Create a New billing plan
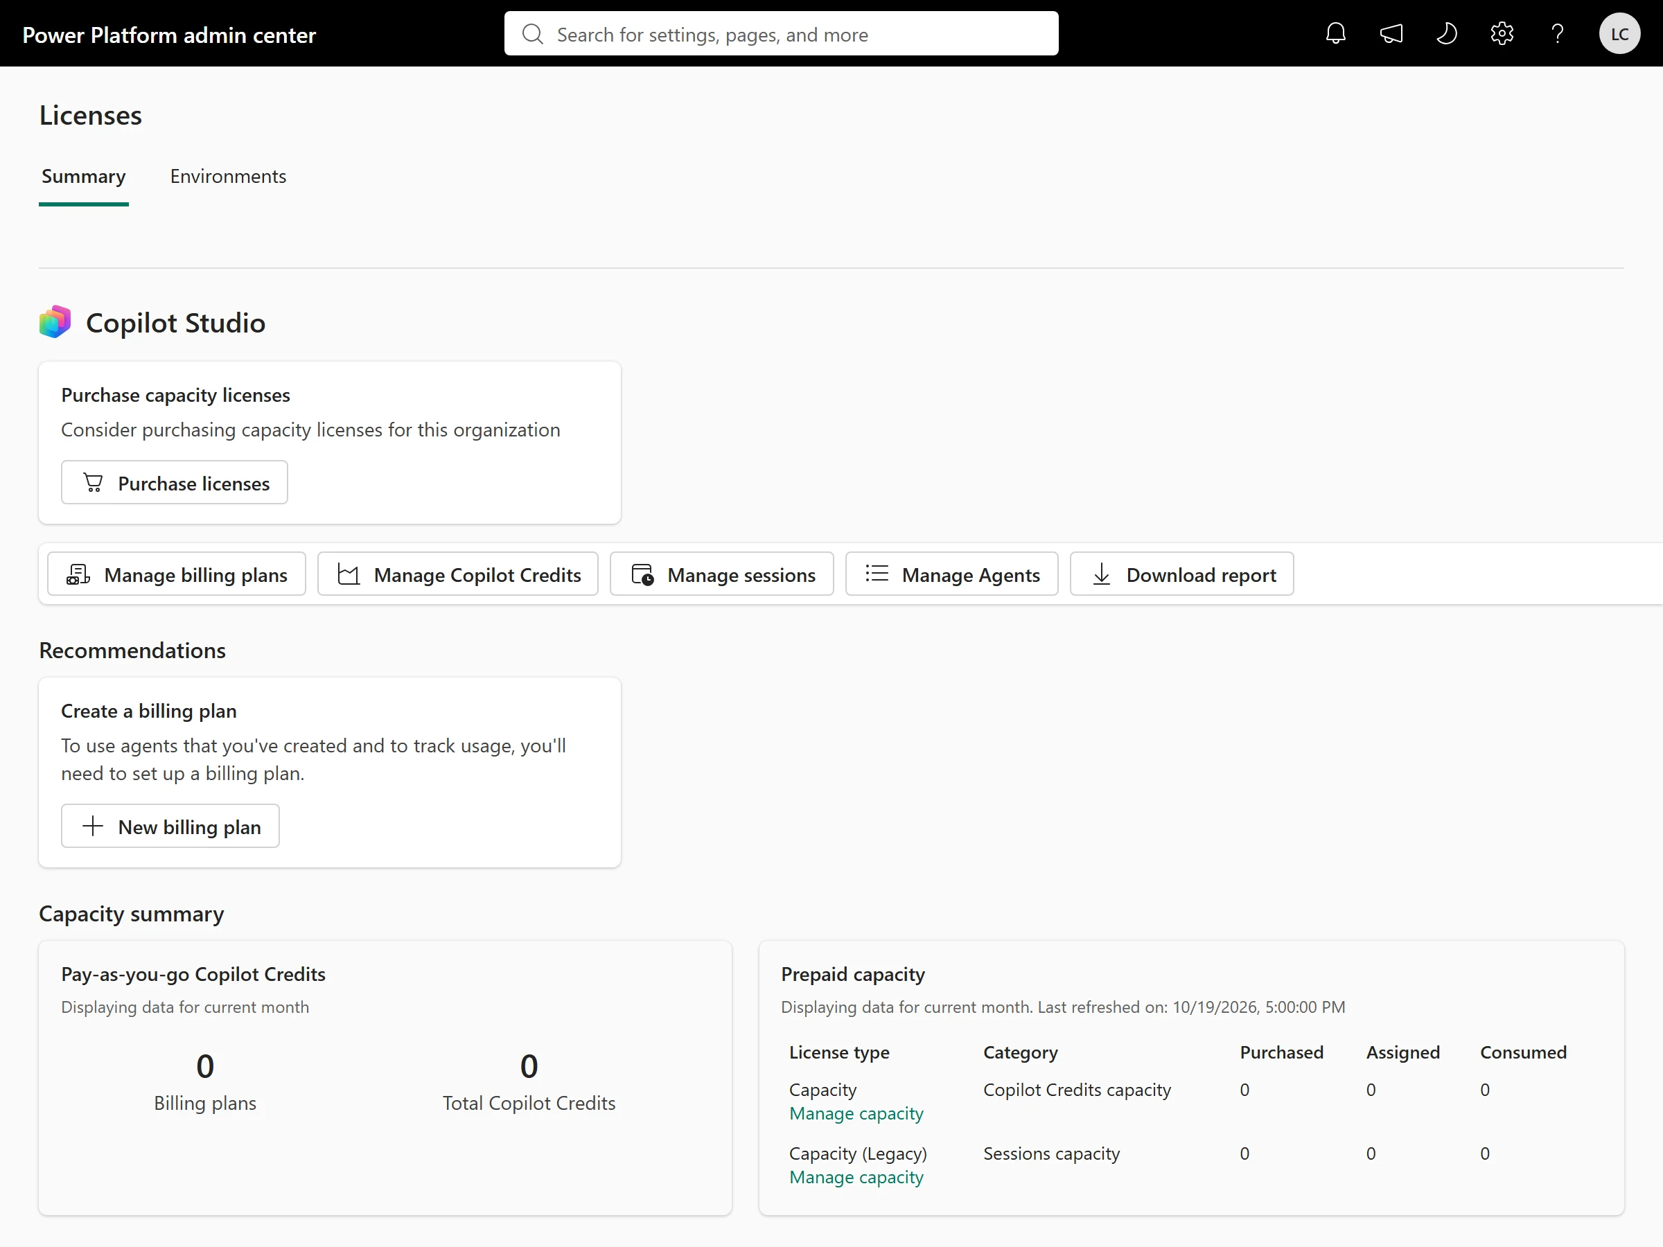1663x1247 pixels. [x=170, y=826]
